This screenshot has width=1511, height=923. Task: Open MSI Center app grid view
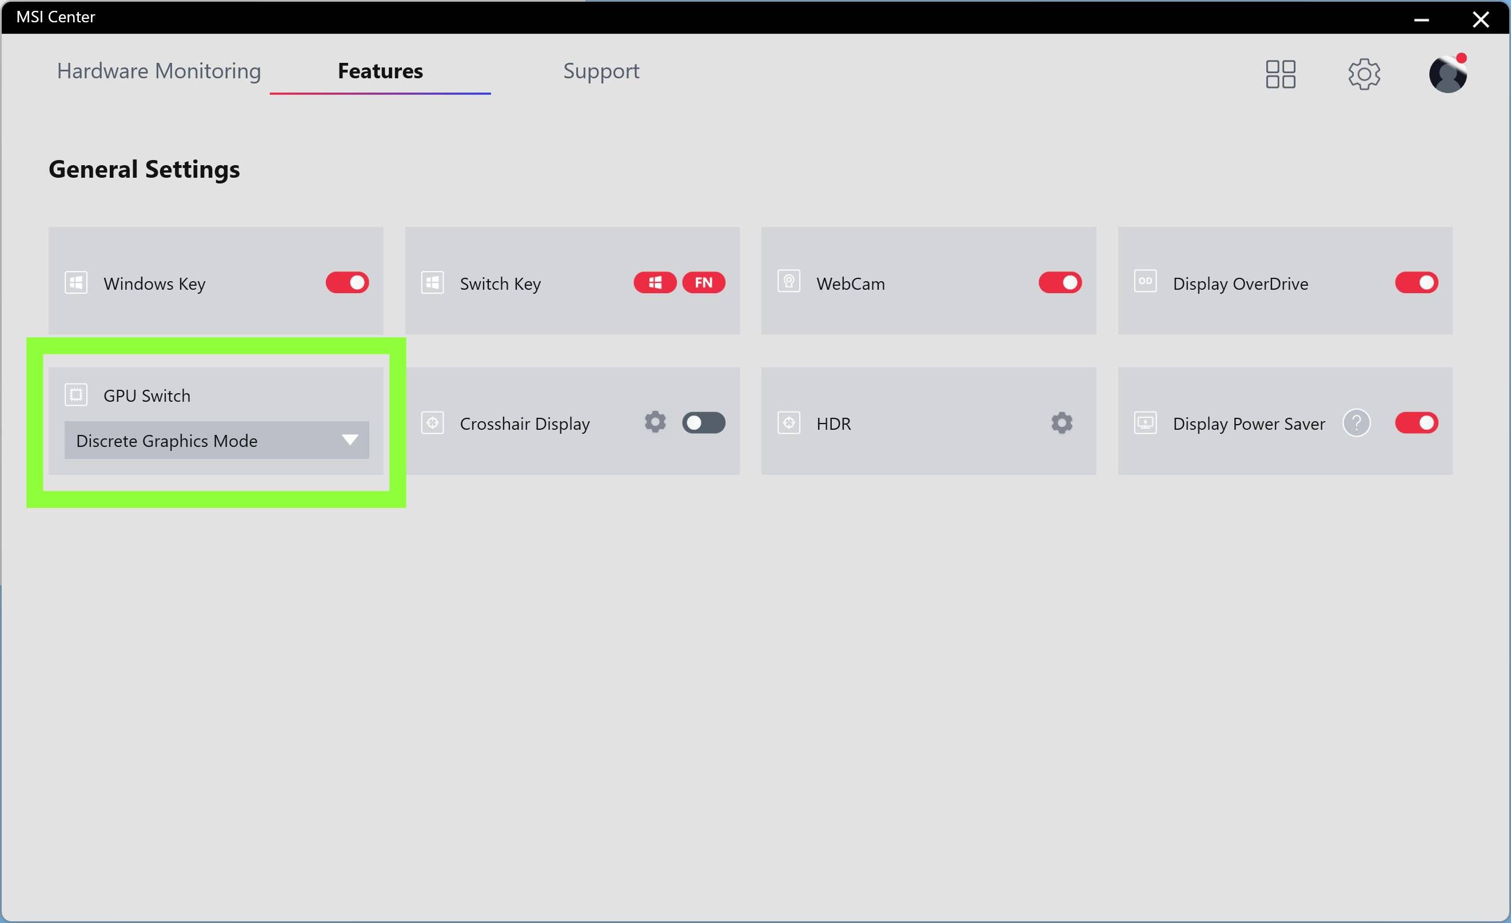[1282, 73]
